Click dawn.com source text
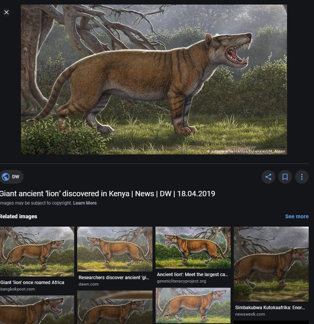This screenshot has height=324, width=314. click(x=89, y=284)
